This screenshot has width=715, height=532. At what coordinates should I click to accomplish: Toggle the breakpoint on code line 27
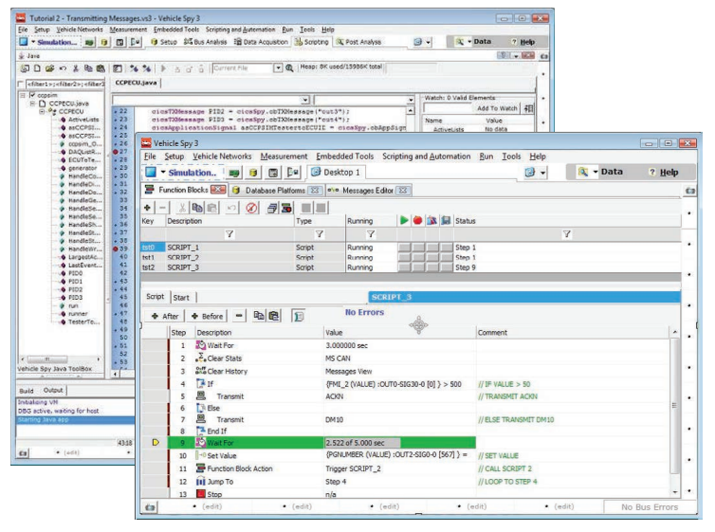pyautogui.click(x=116, y=152)
